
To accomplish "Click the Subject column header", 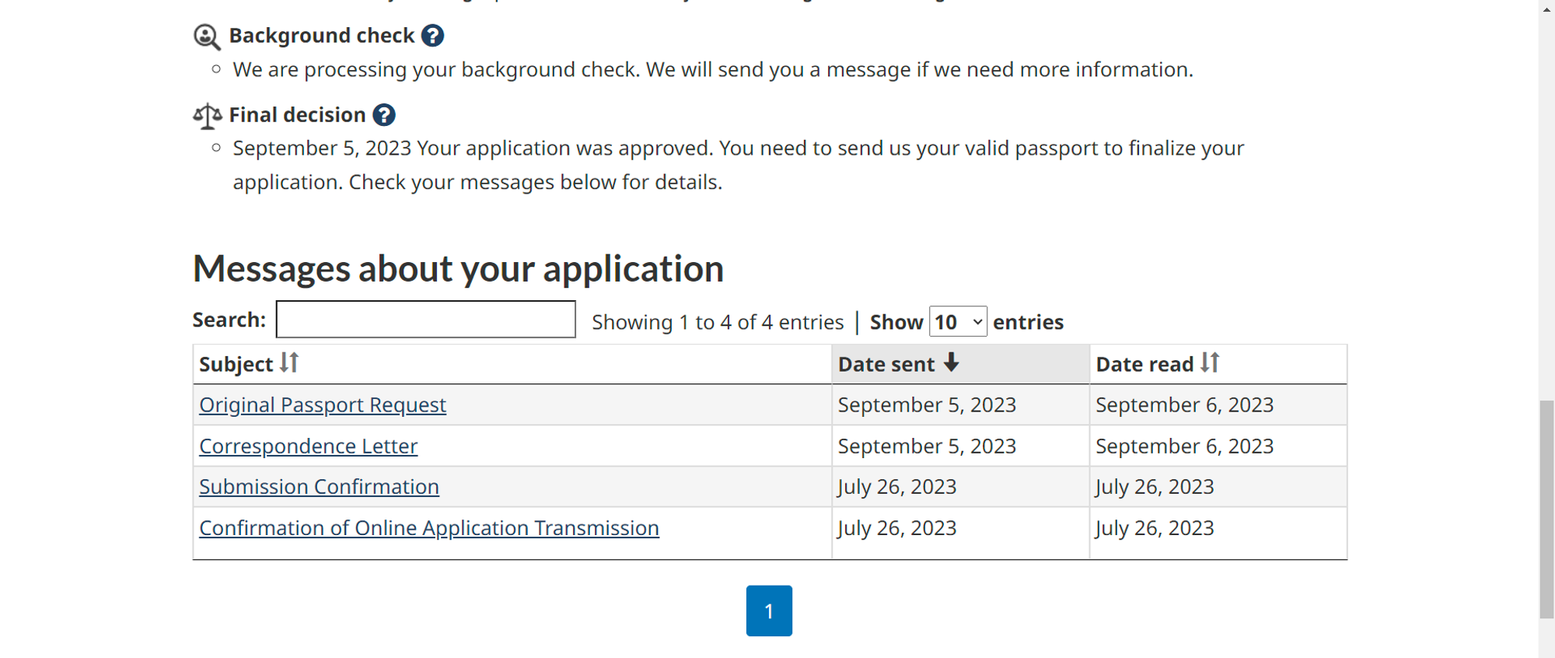I will 236,365.
